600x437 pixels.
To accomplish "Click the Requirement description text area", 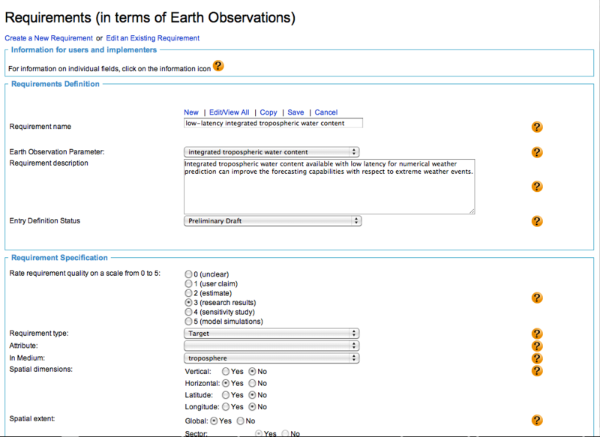I will click(x=328, y=186).
